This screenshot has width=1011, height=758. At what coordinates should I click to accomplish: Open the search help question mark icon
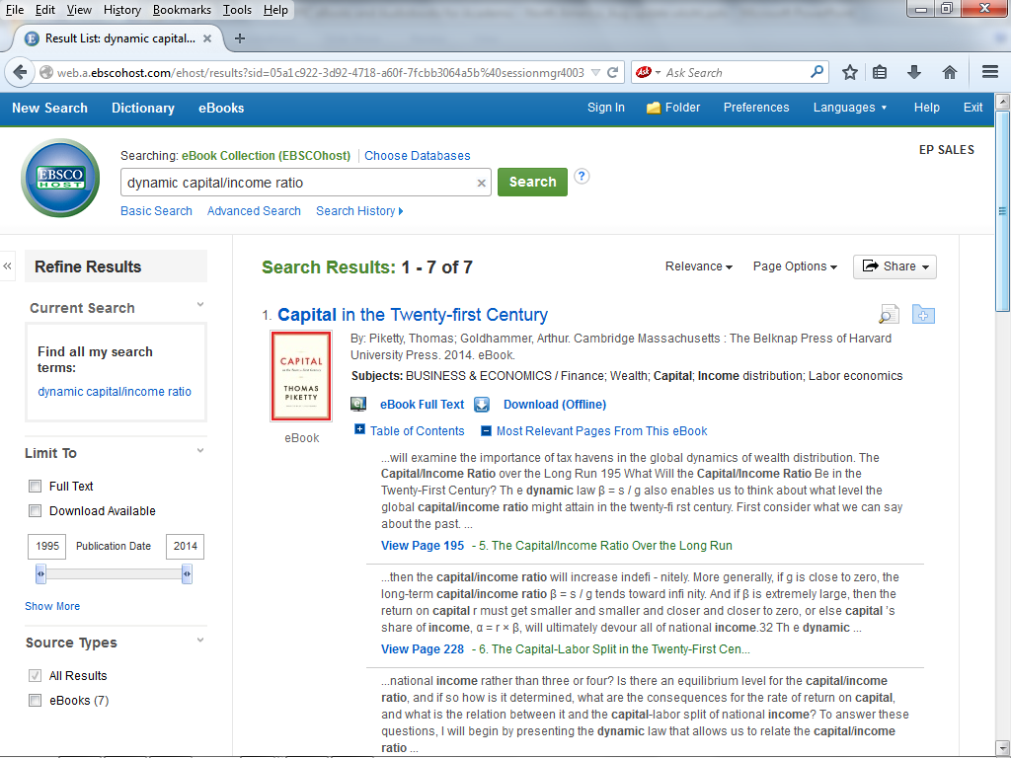pos(582,176)
